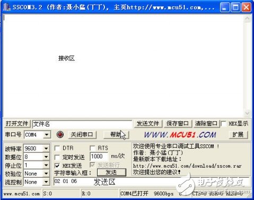The image size is (254, 200).
Task: Minimize the SSCOM window
Action: click(225, 7)
